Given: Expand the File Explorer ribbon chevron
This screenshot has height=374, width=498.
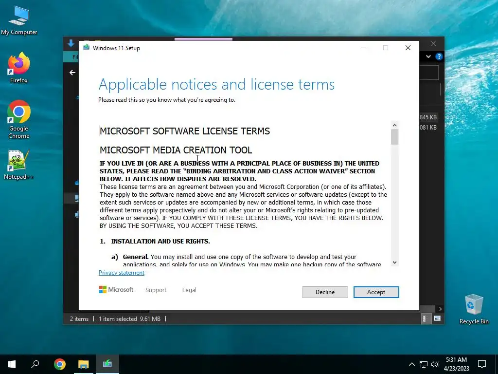Looking at the screenshot, I should coord(428,56).
